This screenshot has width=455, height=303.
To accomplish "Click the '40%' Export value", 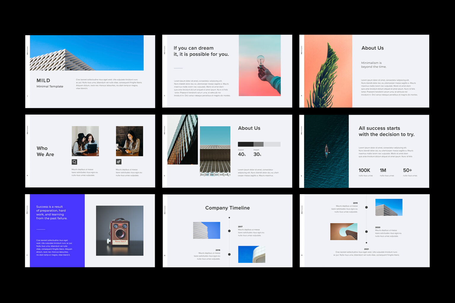I will click(x=242, y=154).
